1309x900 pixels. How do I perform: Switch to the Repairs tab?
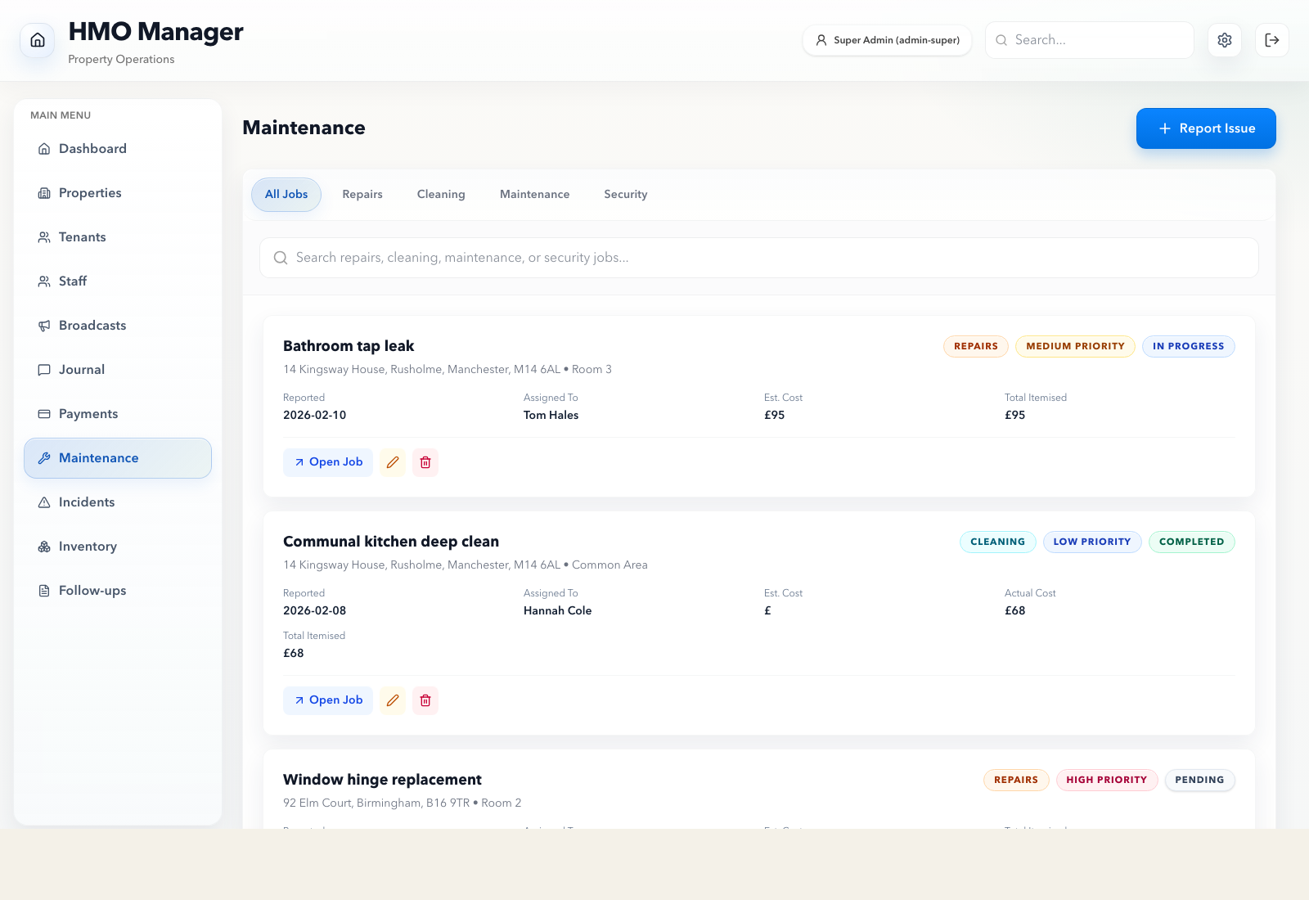(x=362, y=194)
